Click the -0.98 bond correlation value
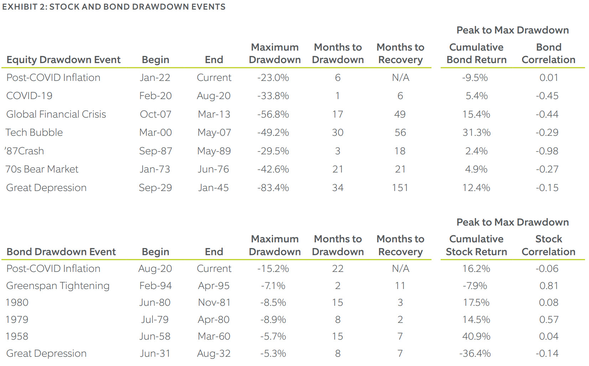Image resolution: width=589 pixels, height=366 pixels. (x=547, y=151)
